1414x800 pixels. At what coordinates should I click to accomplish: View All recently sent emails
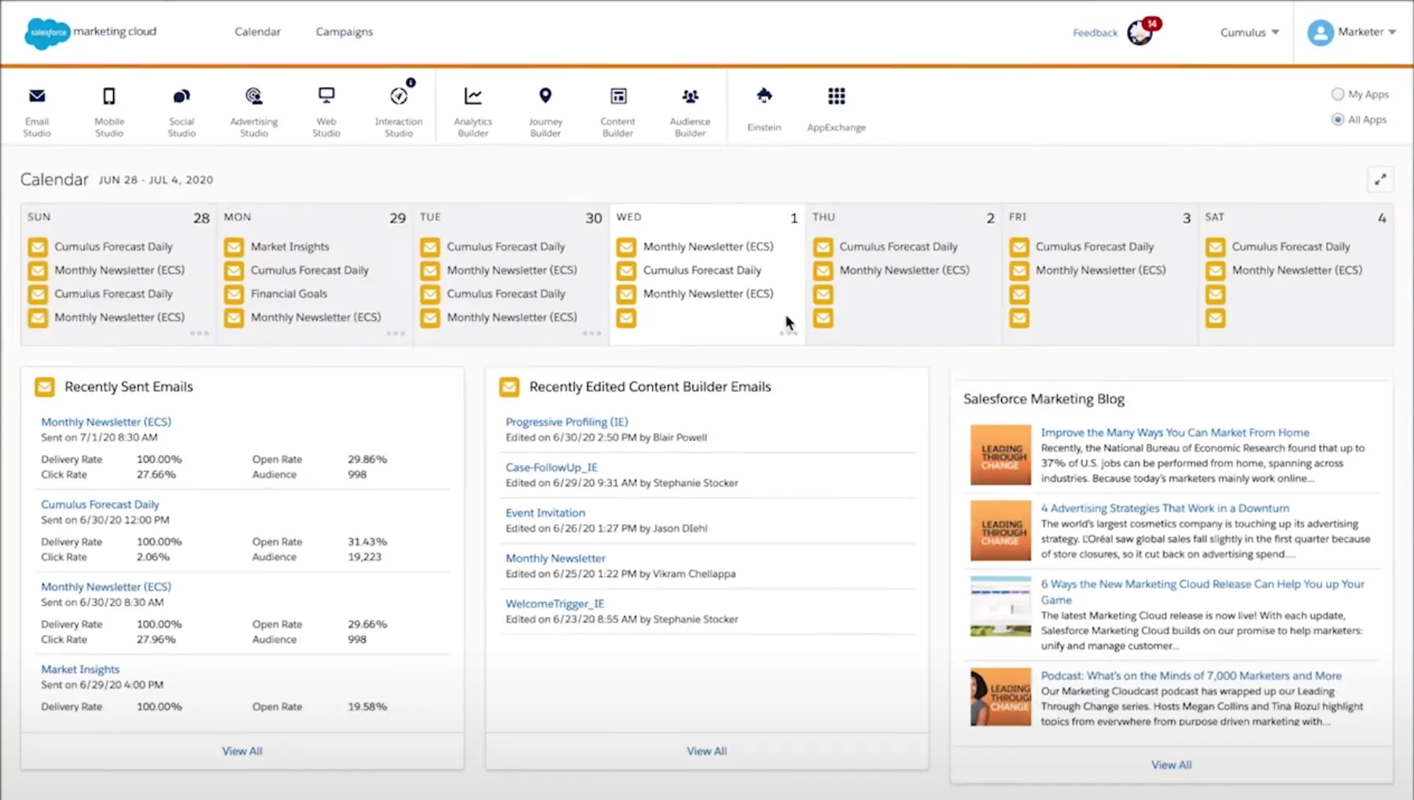pyautogui.click(x=241, y=750)
